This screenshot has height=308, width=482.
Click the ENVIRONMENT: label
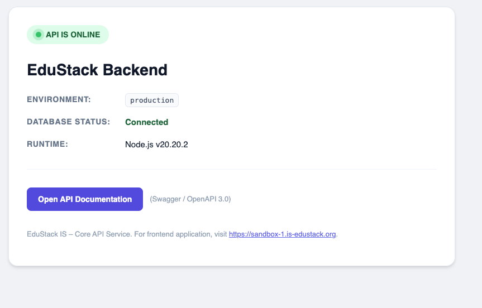(59, 99)
